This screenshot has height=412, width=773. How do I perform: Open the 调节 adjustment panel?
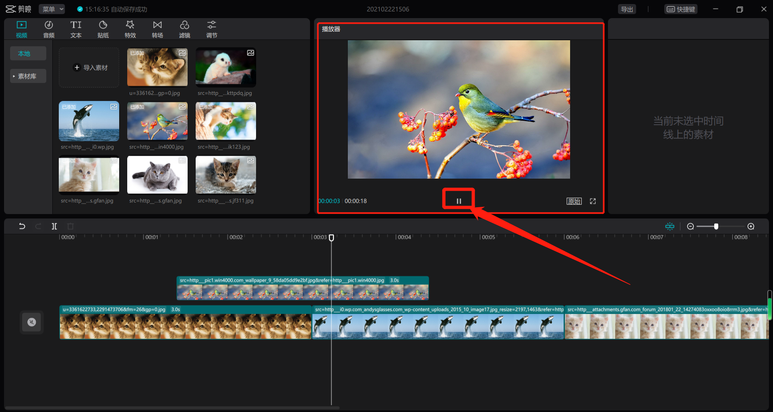pyautogui.click(x=212, y=29)
